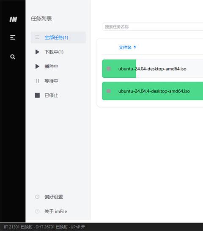203x231 pixels.
Task: Tick checkbox for ubuntu-24.04.4-desktop-amd64.iso
Action: 109,91
